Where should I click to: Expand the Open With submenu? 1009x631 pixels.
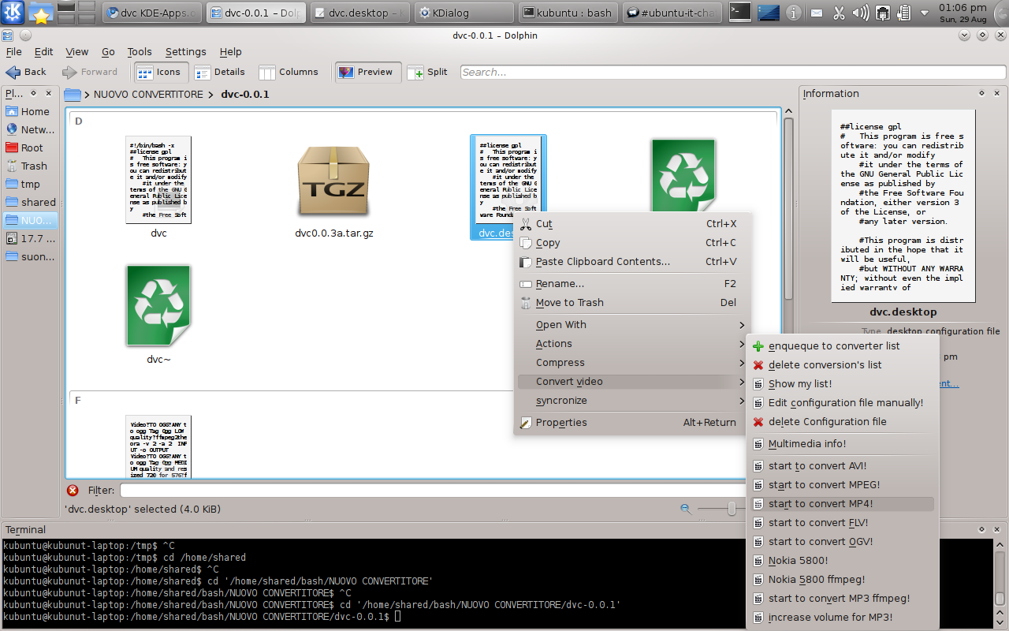tap(632, 325)
